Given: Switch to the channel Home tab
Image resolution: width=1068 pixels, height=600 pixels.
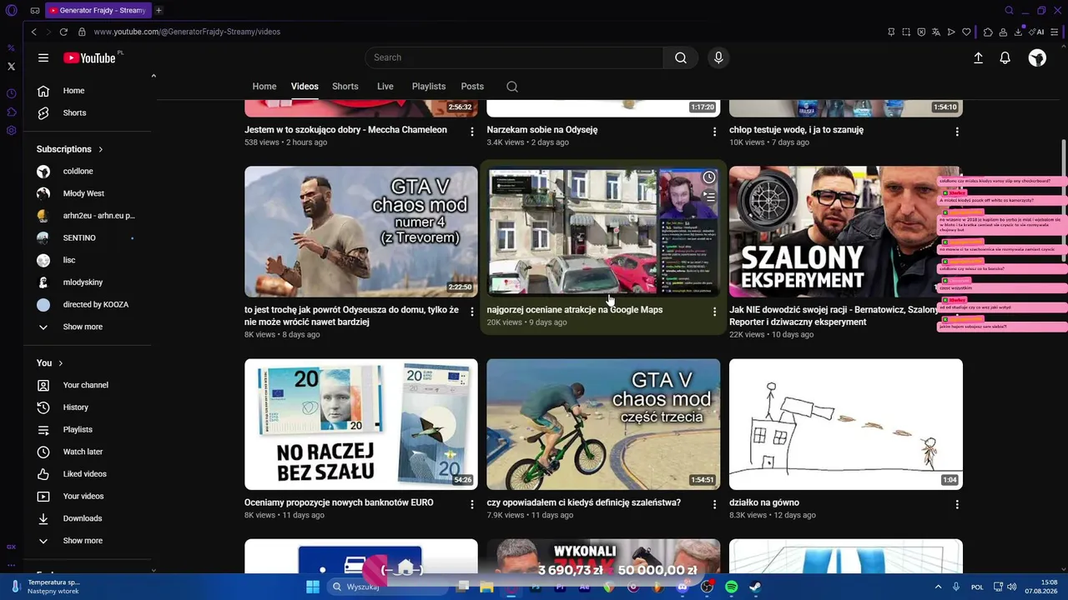Looking at the screenshot, I should (264, 87).
